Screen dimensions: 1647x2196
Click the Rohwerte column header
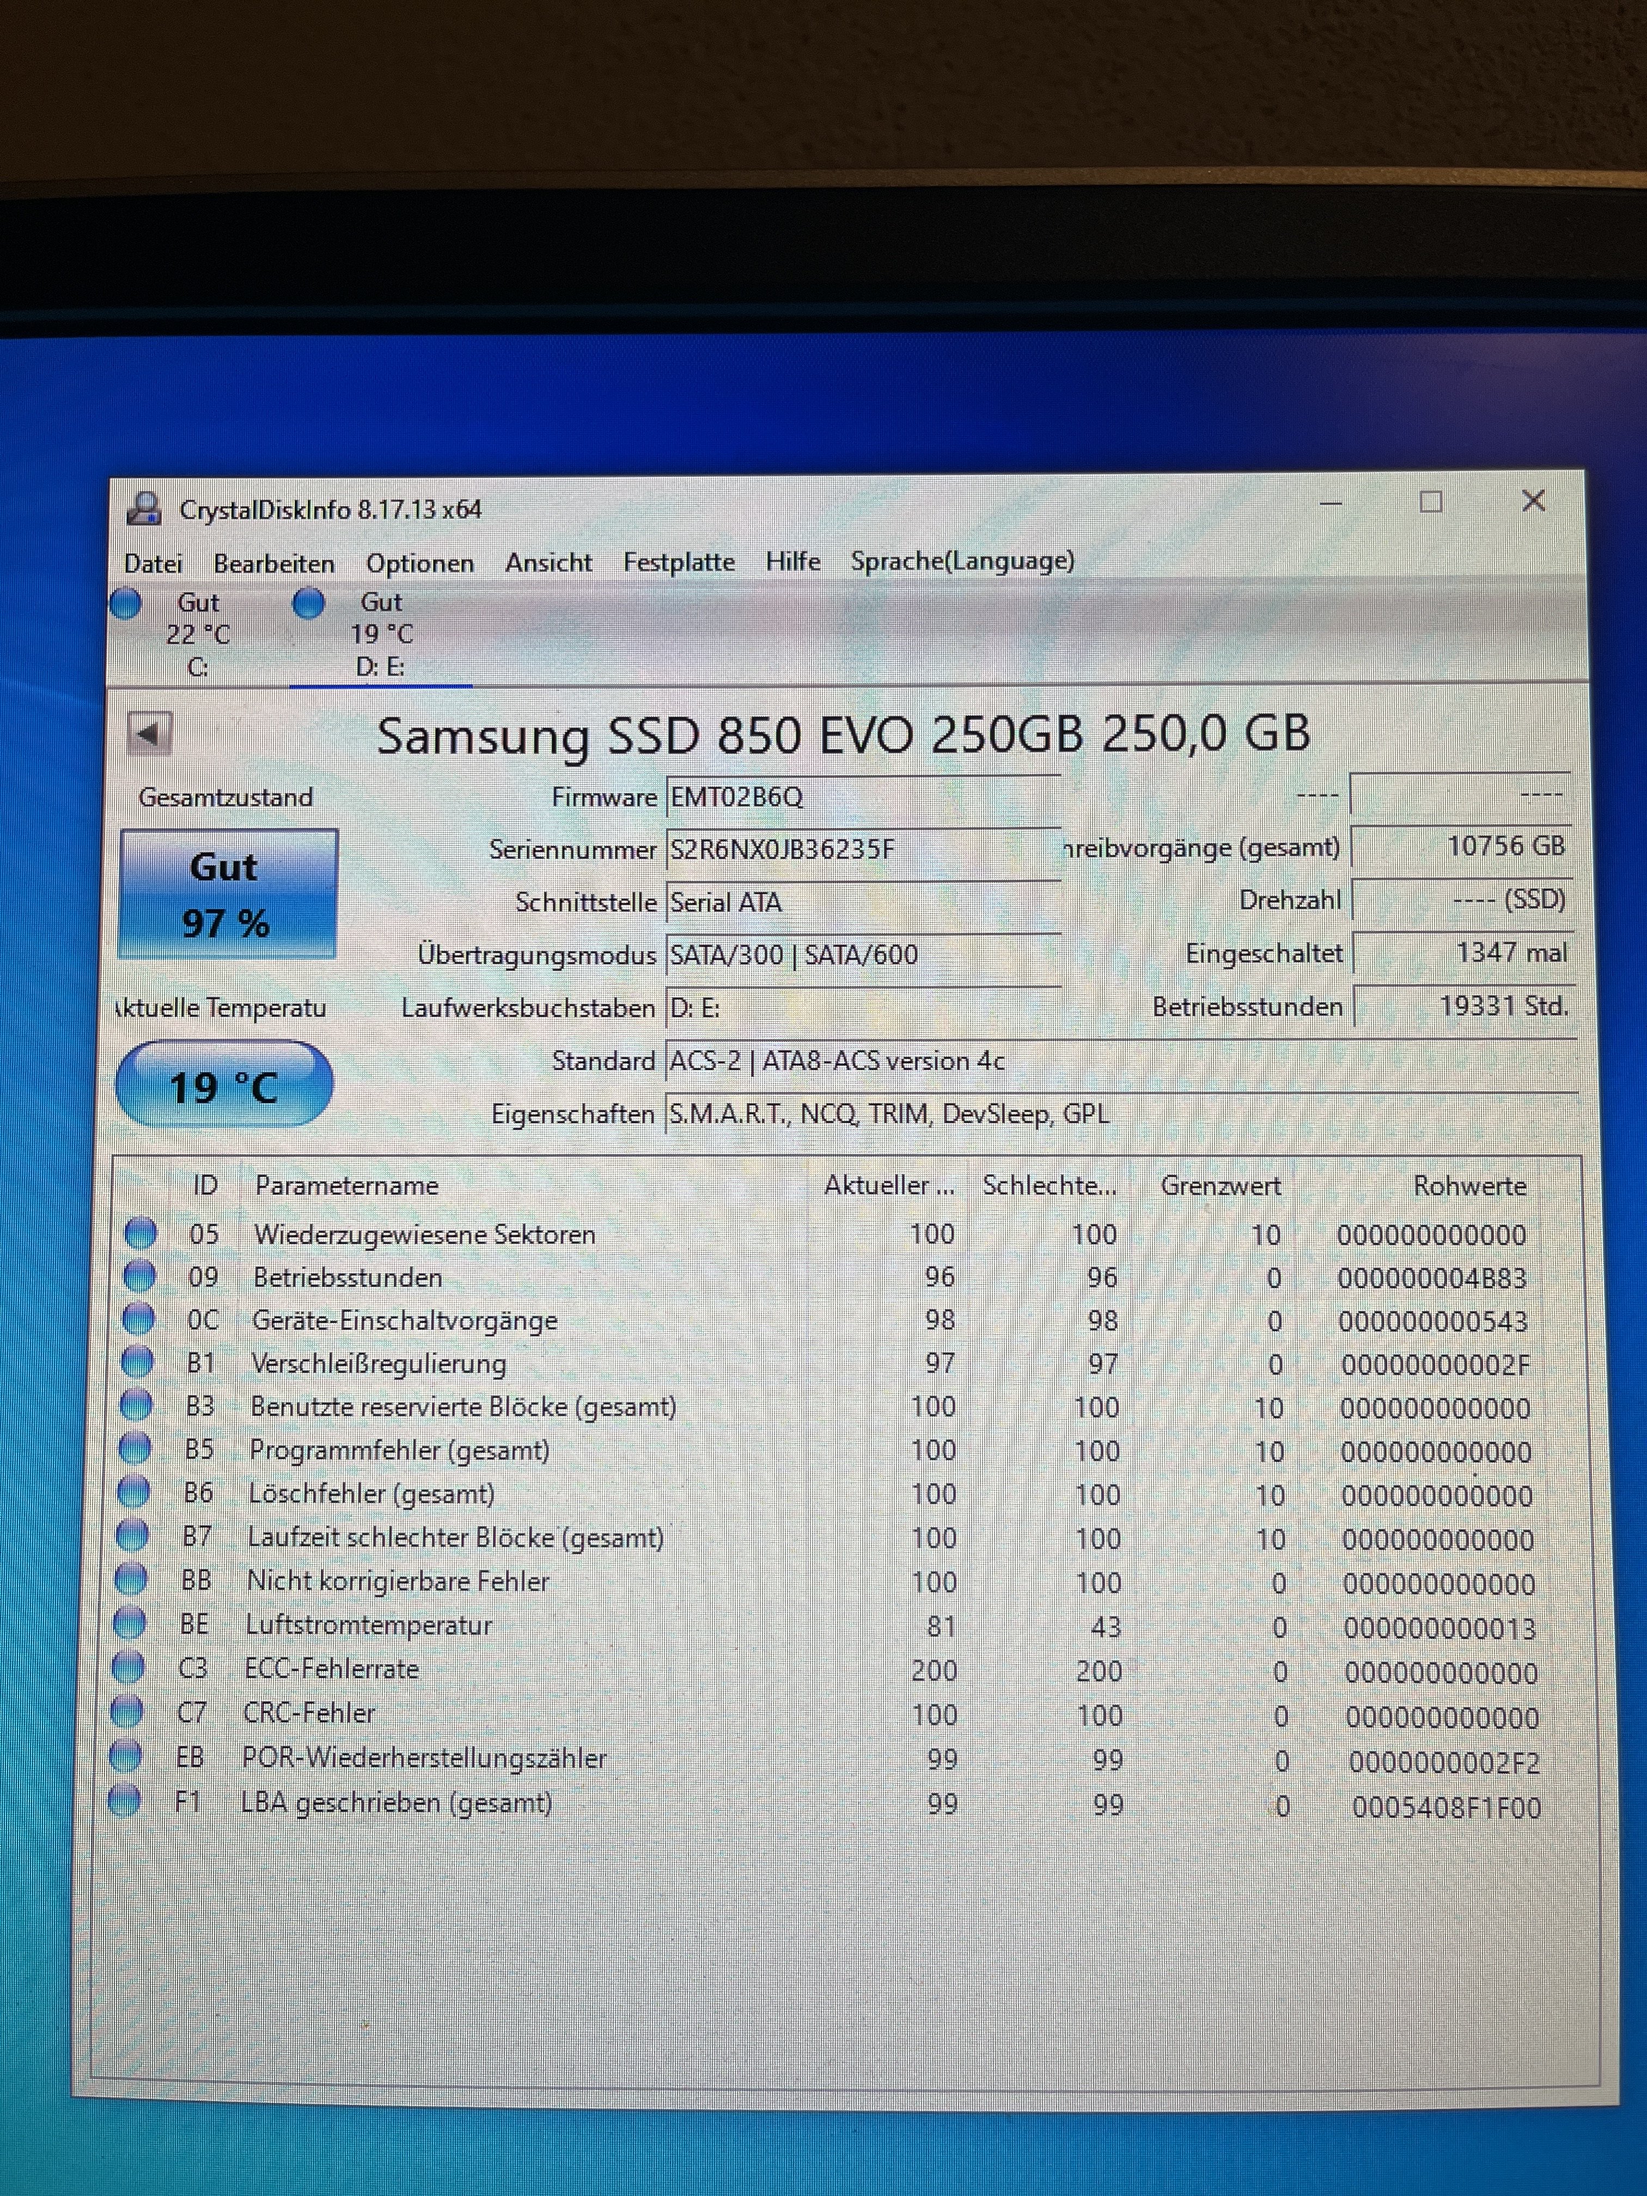click(x=1469, y=1185)
